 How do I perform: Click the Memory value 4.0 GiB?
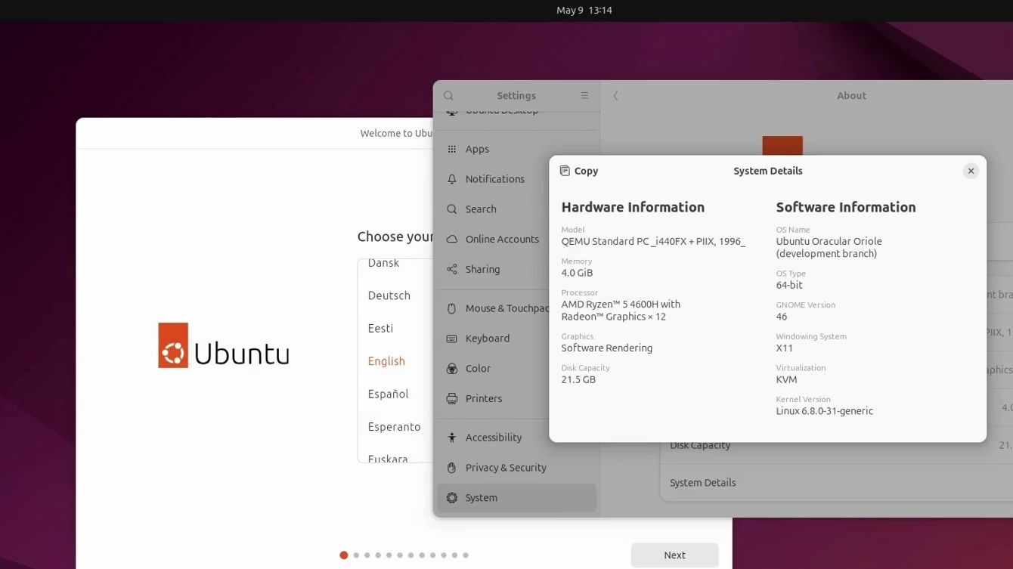577,273
